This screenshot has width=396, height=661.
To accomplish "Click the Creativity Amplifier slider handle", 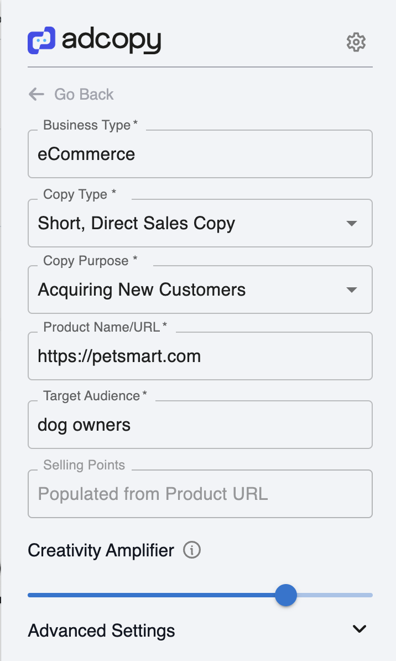I will click(x=286, y=595).
